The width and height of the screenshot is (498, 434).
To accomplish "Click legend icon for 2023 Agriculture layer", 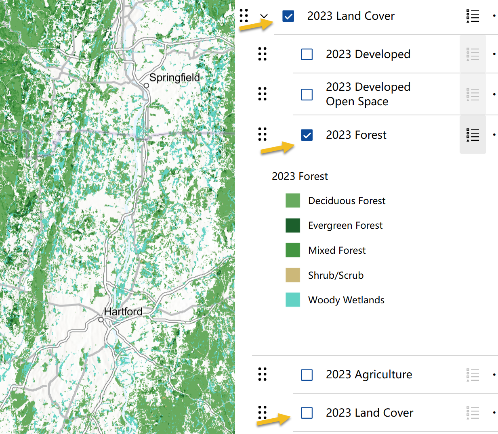I will (x=473, y=375).
